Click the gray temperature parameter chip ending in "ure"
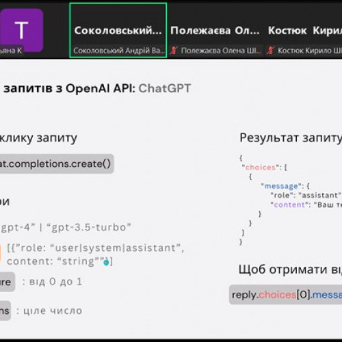Screen dimensions: 342x342 point(7,282)
